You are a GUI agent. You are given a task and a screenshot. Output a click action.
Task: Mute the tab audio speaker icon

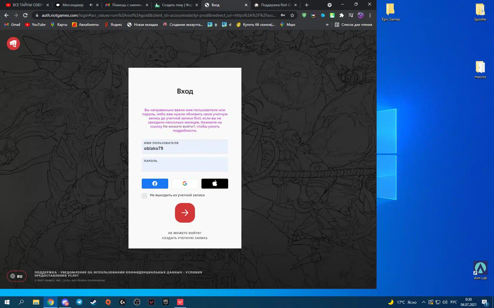[x=91, y=5]
